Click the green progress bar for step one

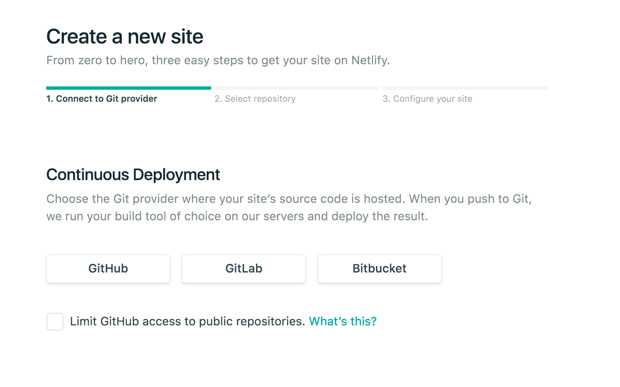[x=128, y=88]
